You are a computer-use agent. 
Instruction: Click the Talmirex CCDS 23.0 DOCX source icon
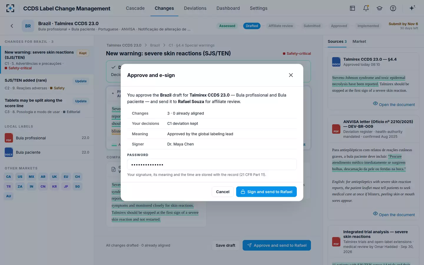[x=336, y=62]
